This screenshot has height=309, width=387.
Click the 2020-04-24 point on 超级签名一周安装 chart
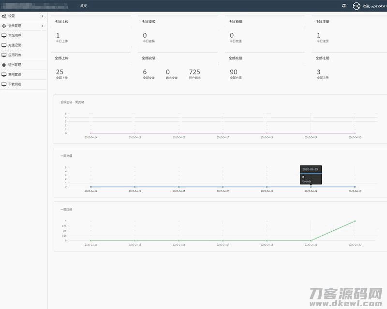click(x=90, y=133)
